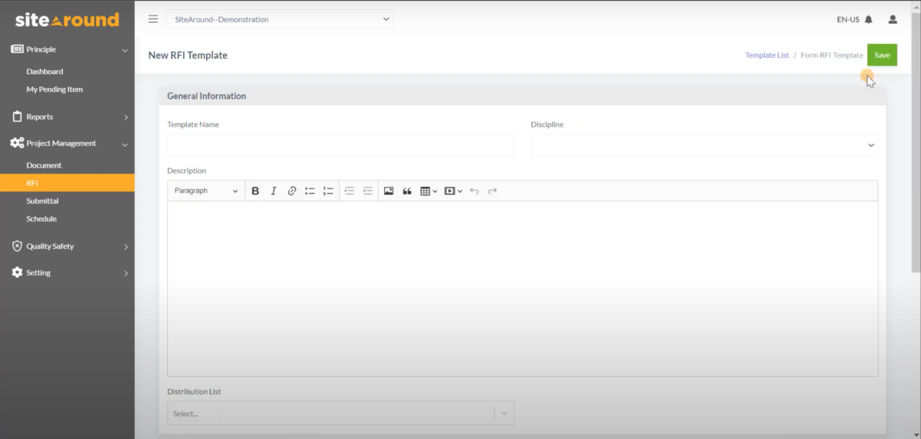Expand the Paragraph style selector
The image size is (921, 439).
[206, 190]
